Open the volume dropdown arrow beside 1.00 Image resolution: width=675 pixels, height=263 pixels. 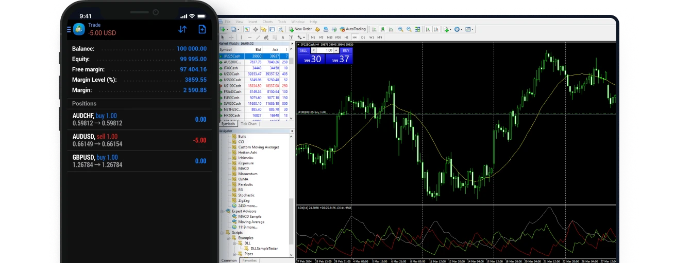pyautogui.click(x=336, y=50)
